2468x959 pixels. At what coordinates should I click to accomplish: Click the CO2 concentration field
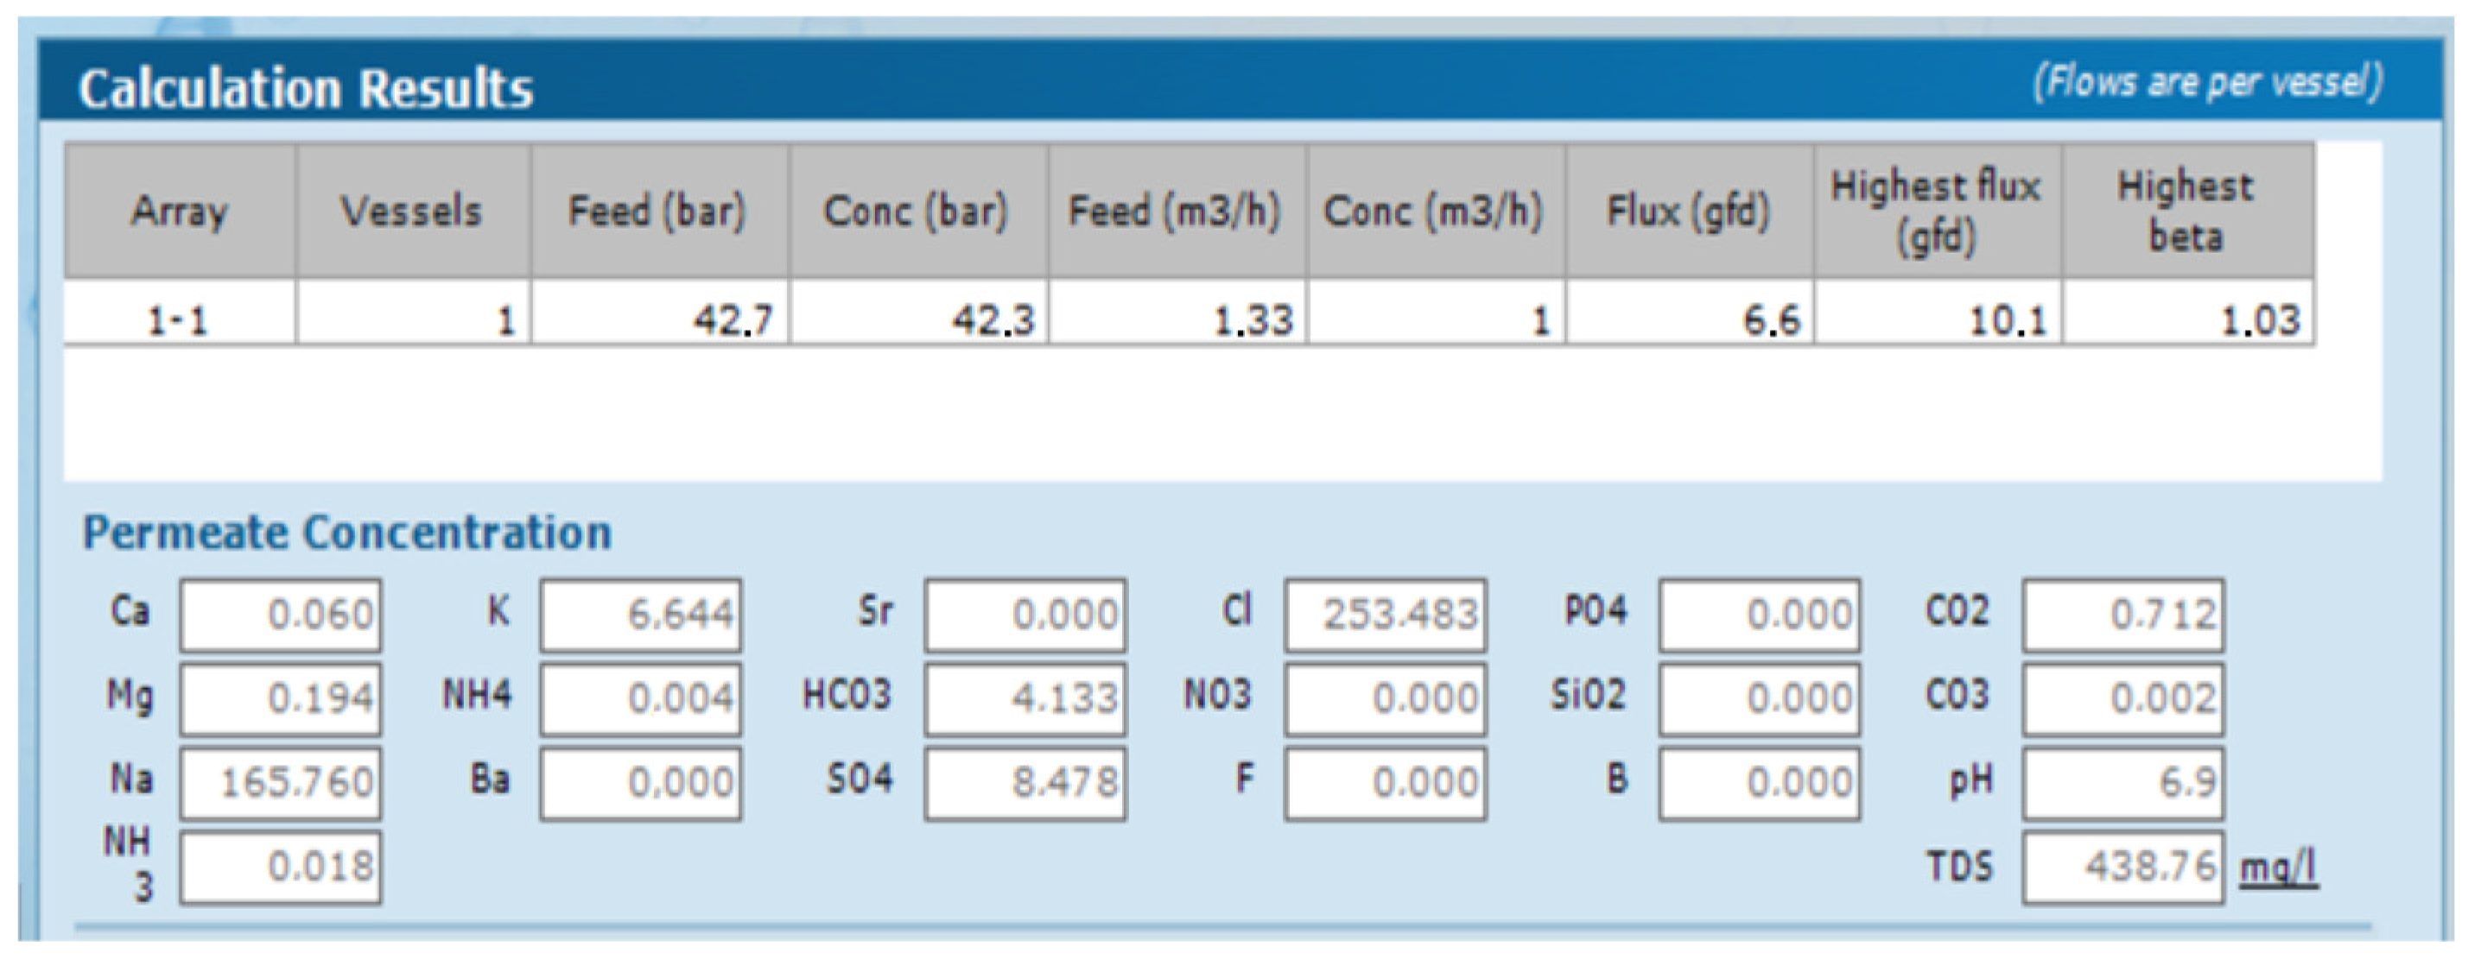pos(2122,615)
